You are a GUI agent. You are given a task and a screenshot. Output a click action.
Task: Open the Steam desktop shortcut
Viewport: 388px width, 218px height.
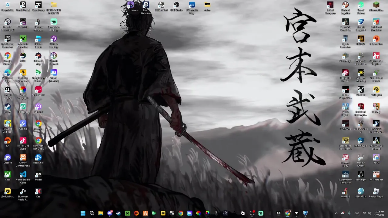[8, 108]
